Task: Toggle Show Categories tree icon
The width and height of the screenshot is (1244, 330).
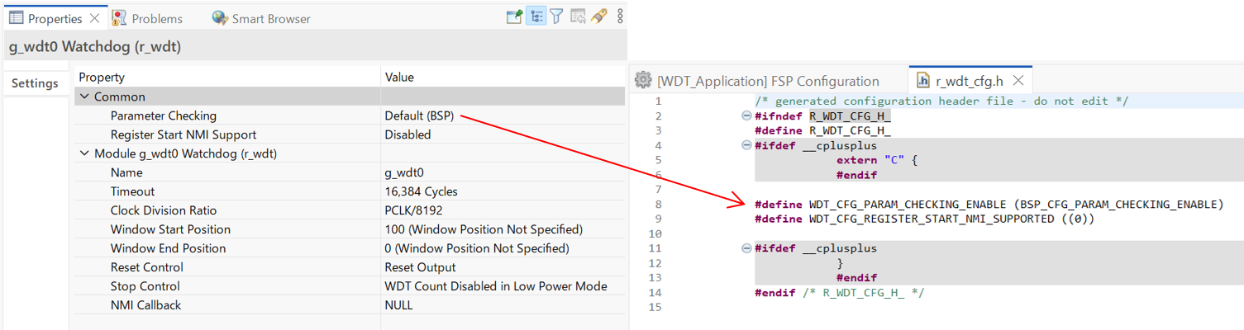Action: pyautogui.click(x=536, y=16)
